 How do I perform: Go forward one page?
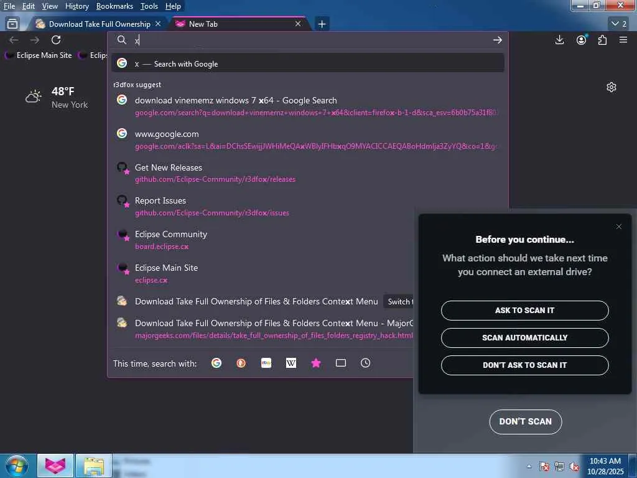[35, 40]
